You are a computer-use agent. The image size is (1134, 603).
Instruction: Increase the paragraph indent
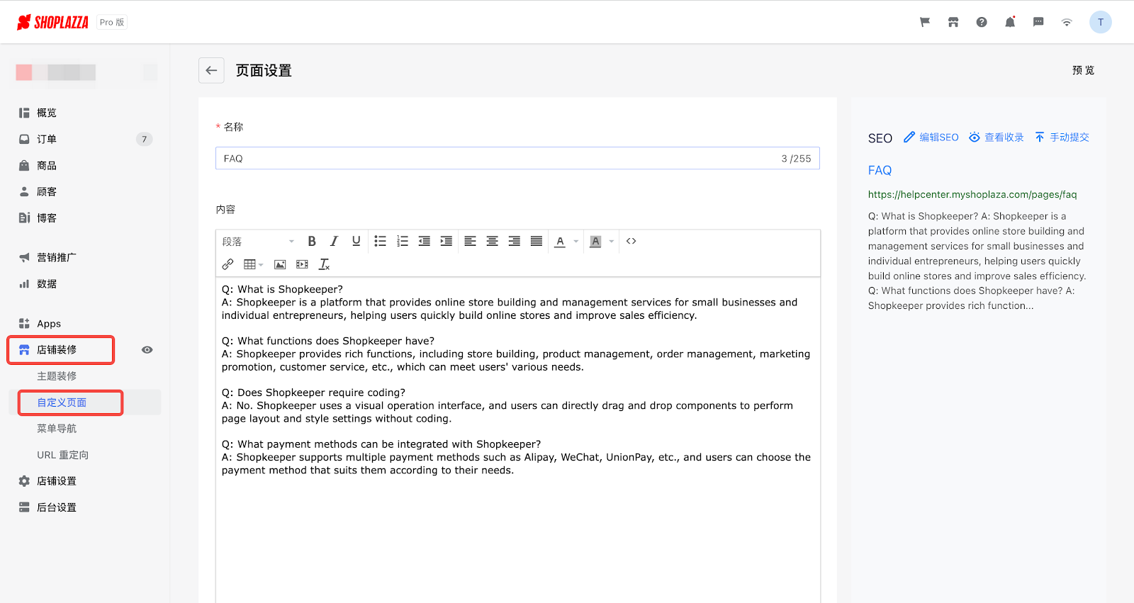(447, 242)
